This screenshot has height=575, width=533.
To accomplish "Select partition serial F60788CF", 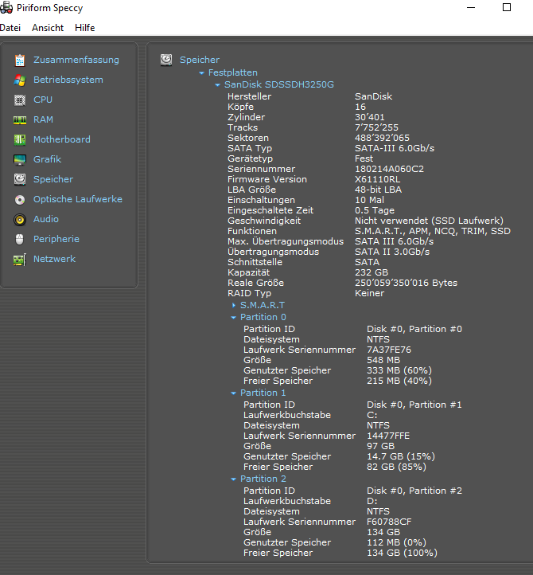I will [x=389, y=522].
